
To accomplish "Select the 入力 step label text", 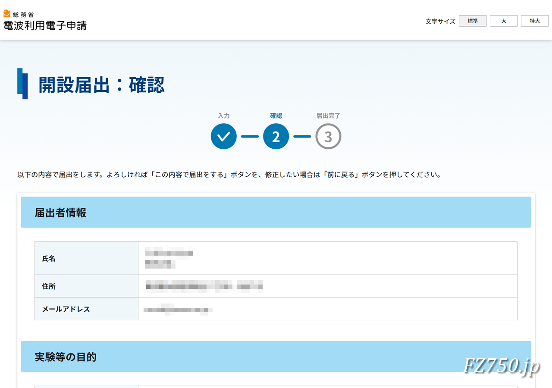I will [223, 116].
